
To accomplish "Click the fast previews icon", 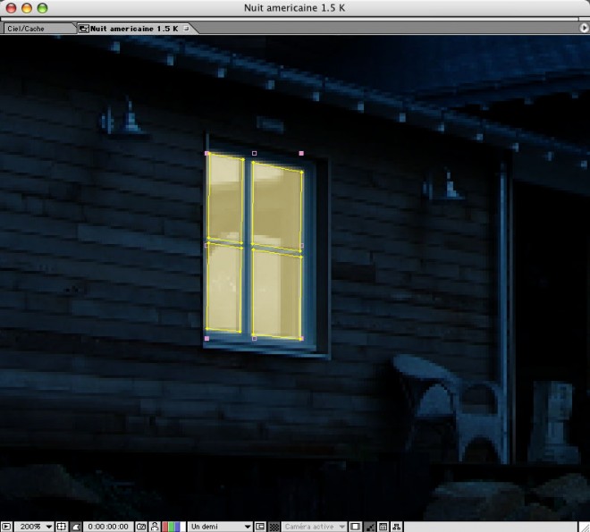I will [x=370, y=527].
